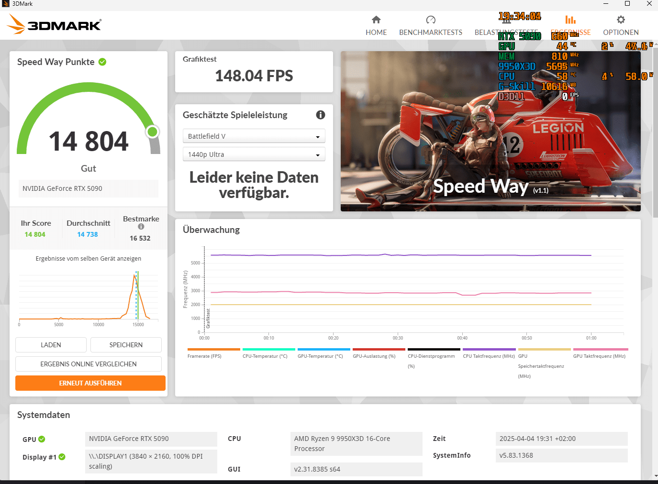Toggle Framerate (FPS) legend swatch

[x=213, y=349]
